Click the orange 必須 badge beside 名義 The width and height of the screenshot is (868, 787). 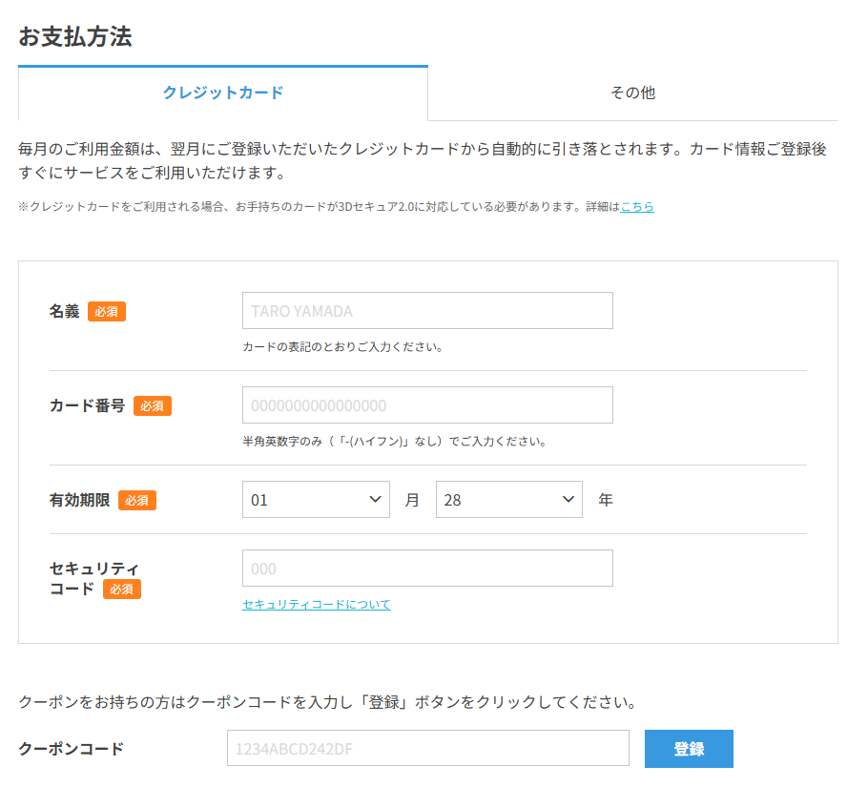107,312
